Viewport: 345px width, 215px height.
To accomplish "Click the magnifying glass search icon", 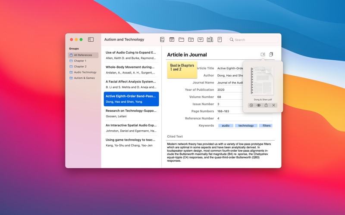I will click(232, 40).
